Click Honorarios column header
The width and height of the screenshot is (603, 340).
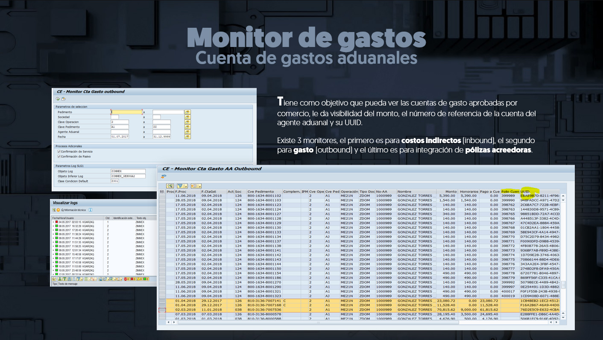point(469,191)
